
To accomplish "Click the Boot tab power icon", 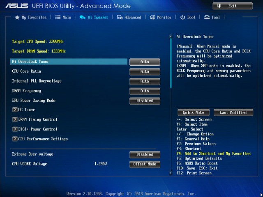I will [182, 17].
